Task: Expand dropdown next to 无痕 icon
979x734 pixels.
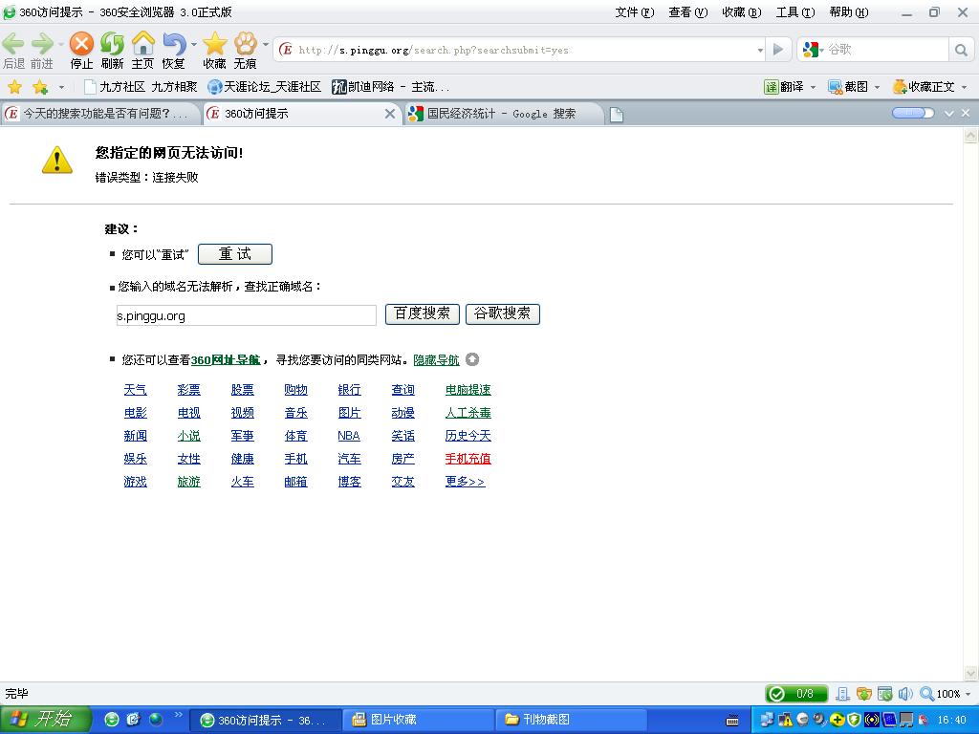Action: click(x=266, y=44)
